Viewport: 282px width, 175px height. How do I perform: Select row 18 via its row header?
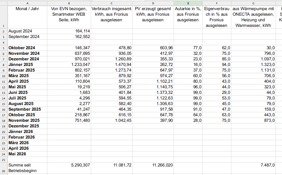pos(3,120)
